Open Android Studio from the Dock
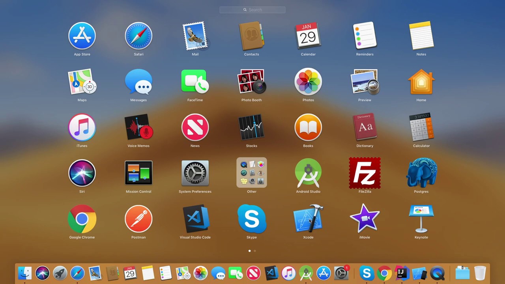505x284 pixels. [x=306, y=273]
